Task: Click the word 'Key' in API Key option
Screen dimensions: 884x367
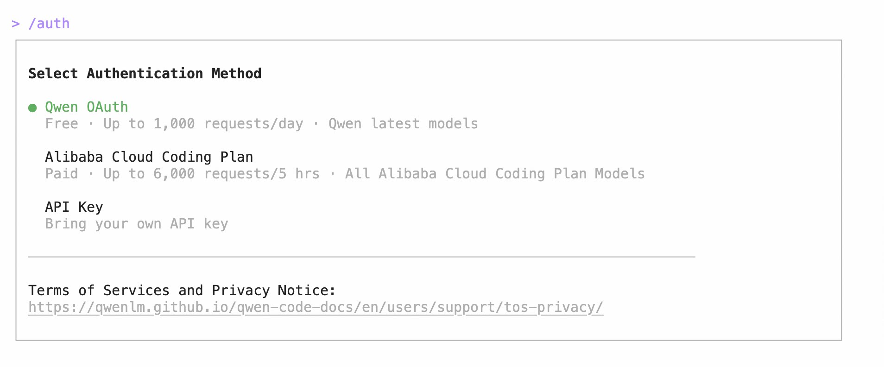Action: (90, 207)
